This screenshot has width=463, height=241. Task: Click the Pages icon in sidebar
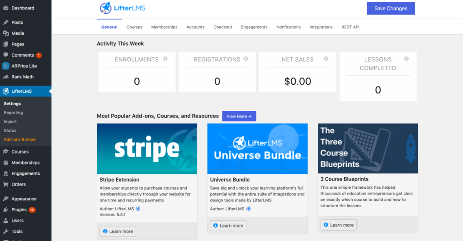(5, 44)
